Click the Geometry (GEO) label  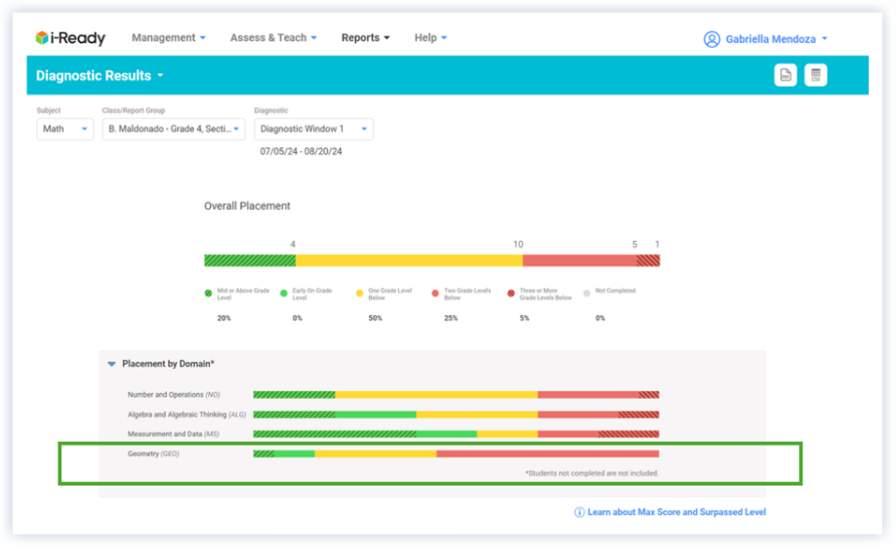pyautogui.click(x=153, y=454)
